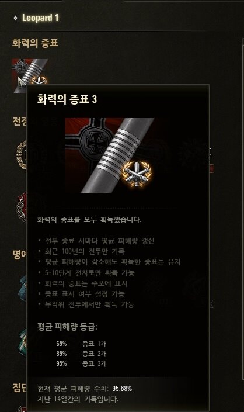This screenshot has width=244, height=412.
Task: Click the 화력의 증표 section heading
Action: click(x=35, y=43)
